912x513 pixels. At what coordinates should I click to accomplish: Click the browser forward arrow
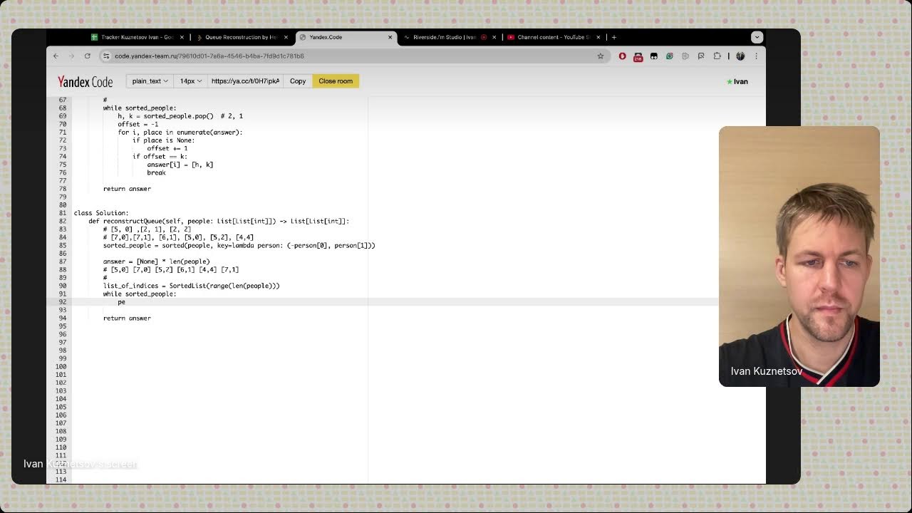71,56
